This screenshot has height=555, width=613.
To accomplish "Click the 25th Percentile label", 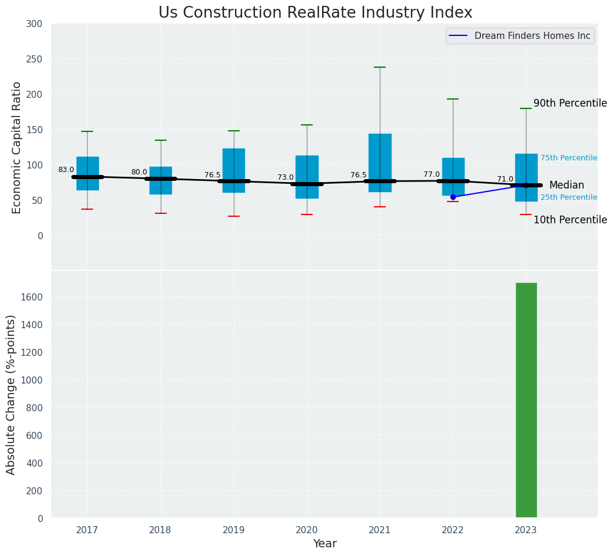I will pyautogui.click(x=568, y=197).
